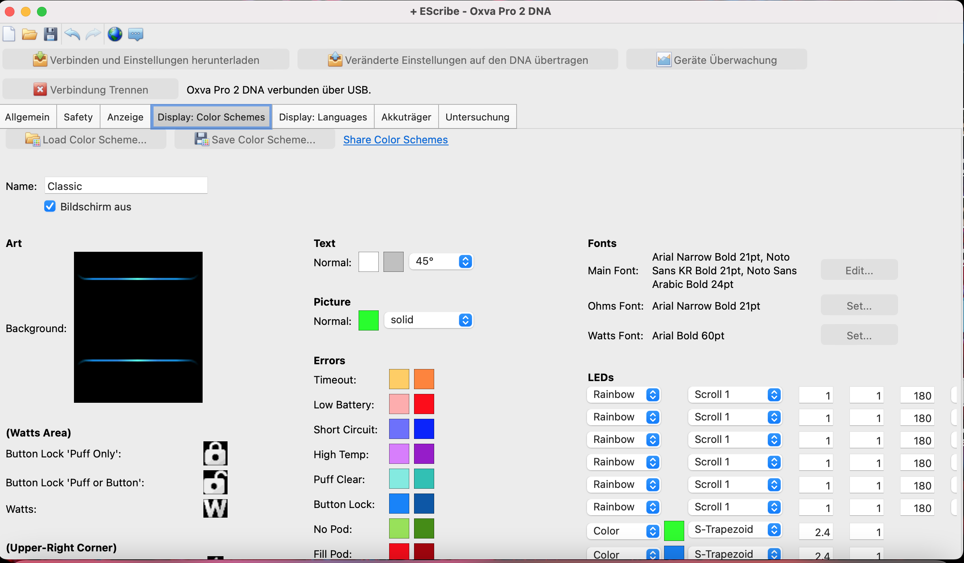Switch to the Display: Languages tab
This screenshot has width=964, height=563.
[x=323, y=117]
